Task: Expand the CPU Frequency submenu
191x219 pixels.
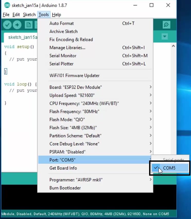Action: [x=96, y=103]
